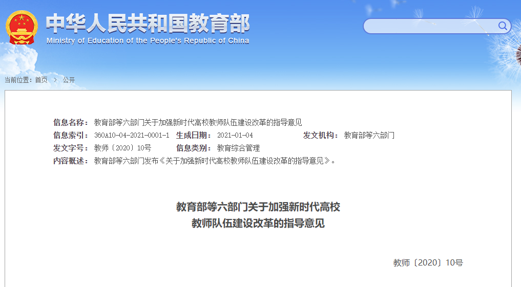
Task: Click the bold heading line 教育部等六部门关于加强新时代高校
Action: [258, 207]
